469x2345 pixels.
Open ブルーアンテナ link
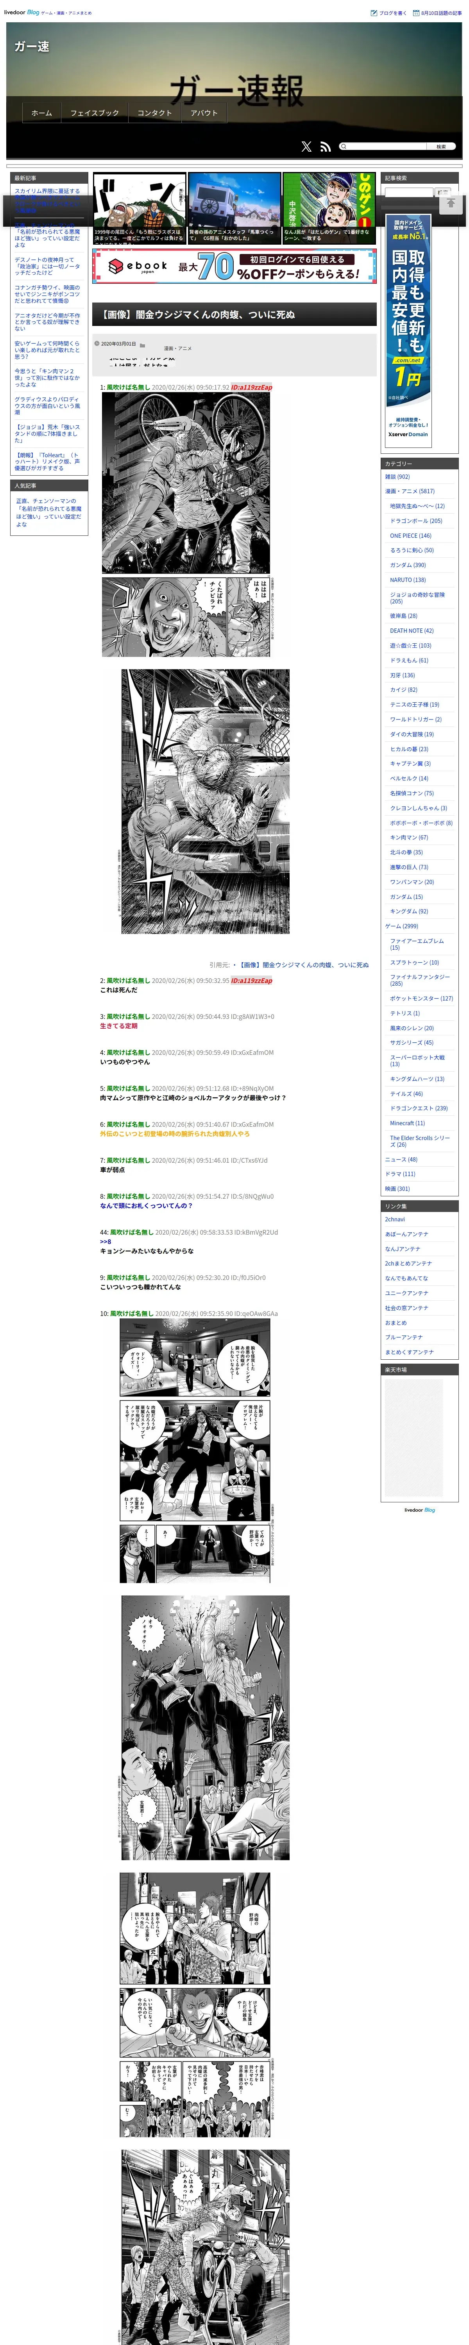(x=405, y=1338)
